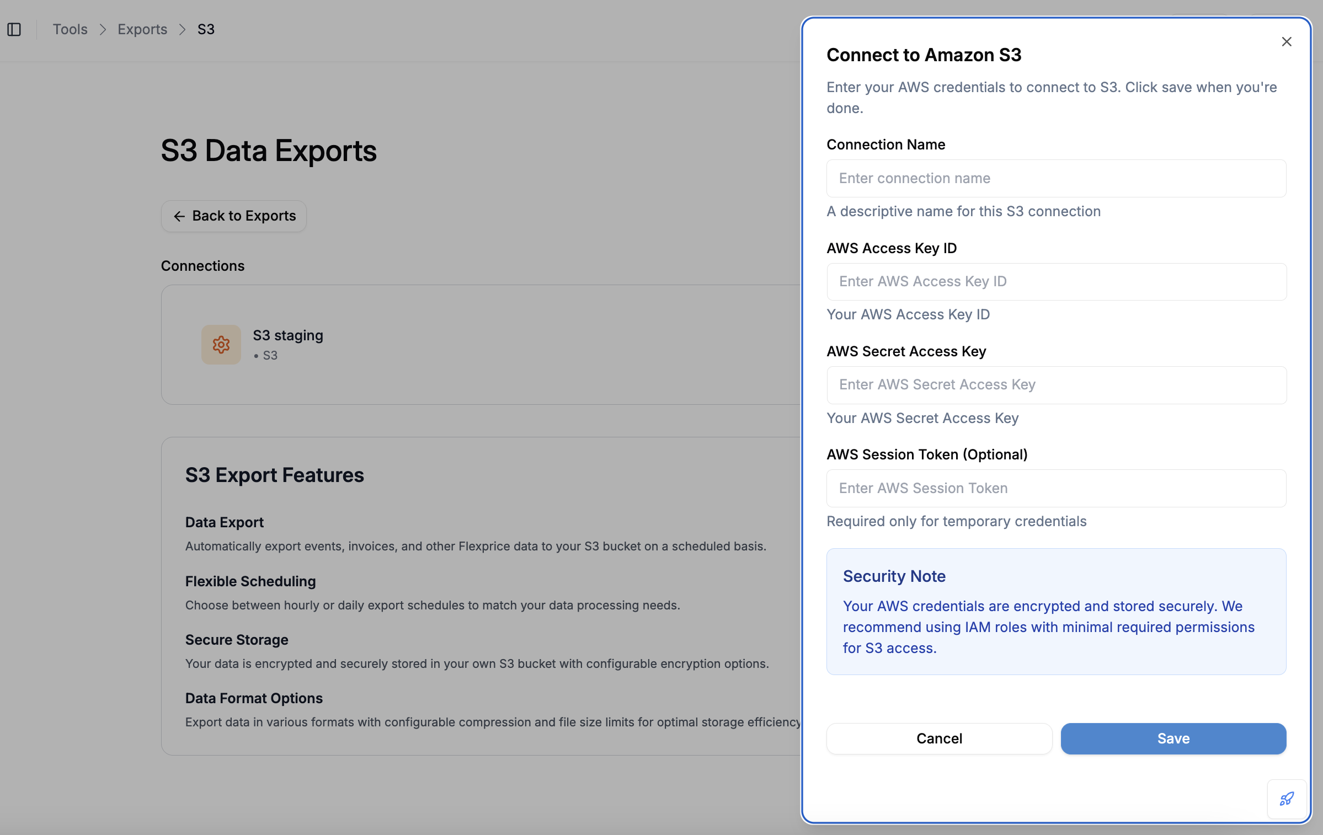Screen dimensions: 1323x835
Task: Go to the Exports breadcrumb
Action: pos(142,29)
